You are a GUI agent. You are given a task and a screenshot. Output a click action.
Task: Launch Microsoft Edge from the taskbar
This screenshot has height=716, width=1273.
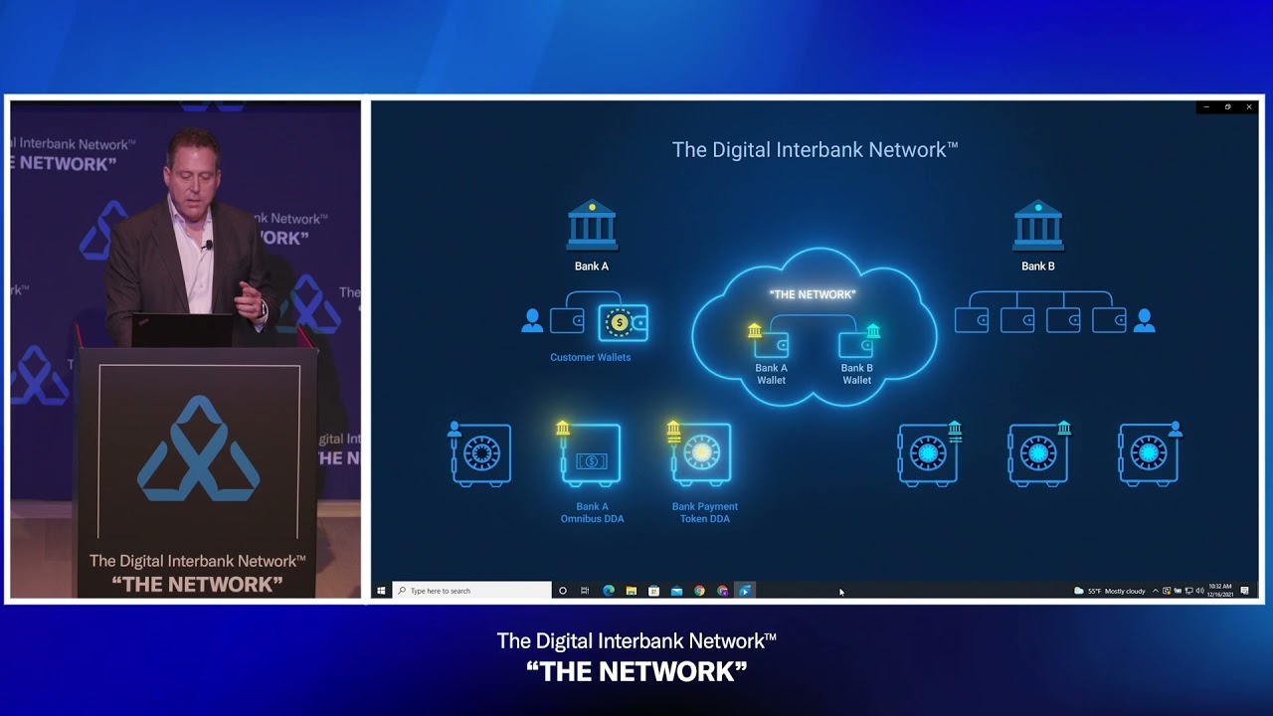[609, 591]
